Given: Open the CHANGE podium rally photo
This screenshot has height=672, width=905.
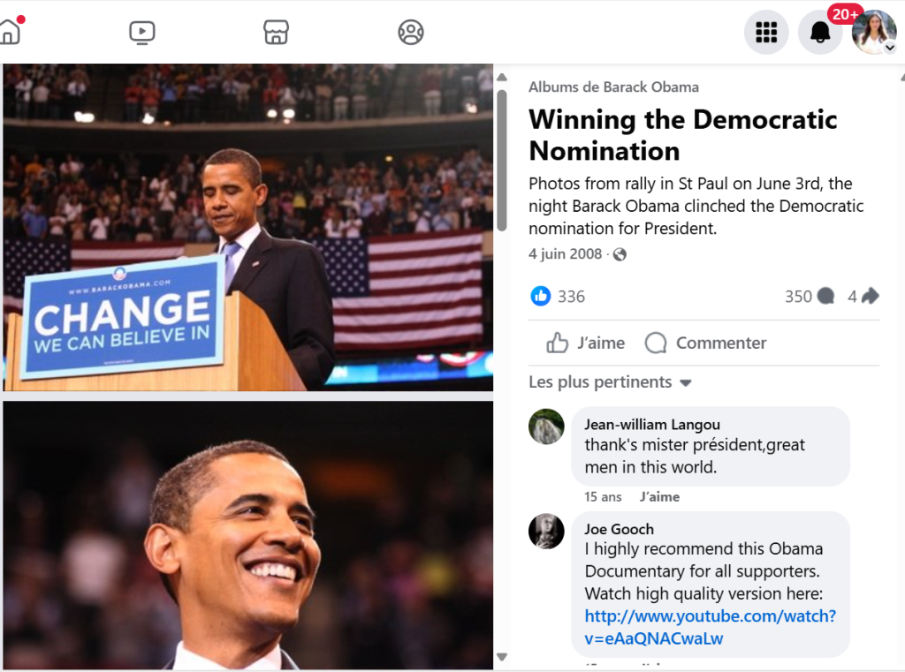Looking at the screenshot, I should point(247,227).
